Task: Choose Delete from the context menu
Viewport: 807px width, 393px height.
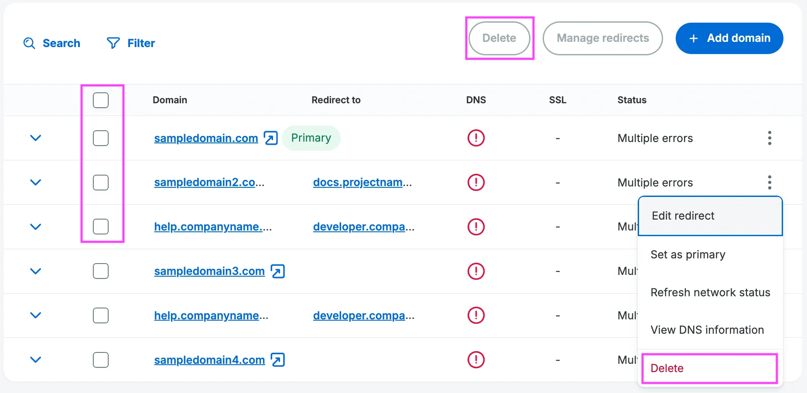Action: click(x=667, y=368)
